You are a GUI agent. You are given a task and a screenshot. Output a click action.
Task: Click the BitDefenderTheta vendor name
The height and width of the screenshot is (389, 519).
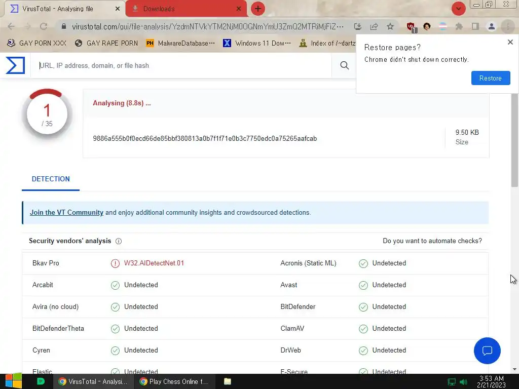tap(58, 328)
